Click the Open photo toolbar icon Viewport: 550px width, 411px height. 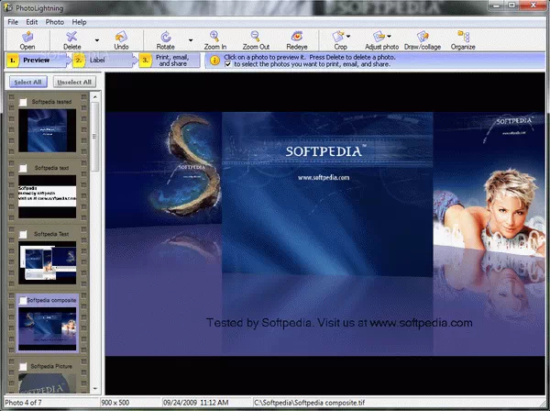coord(27,39)
